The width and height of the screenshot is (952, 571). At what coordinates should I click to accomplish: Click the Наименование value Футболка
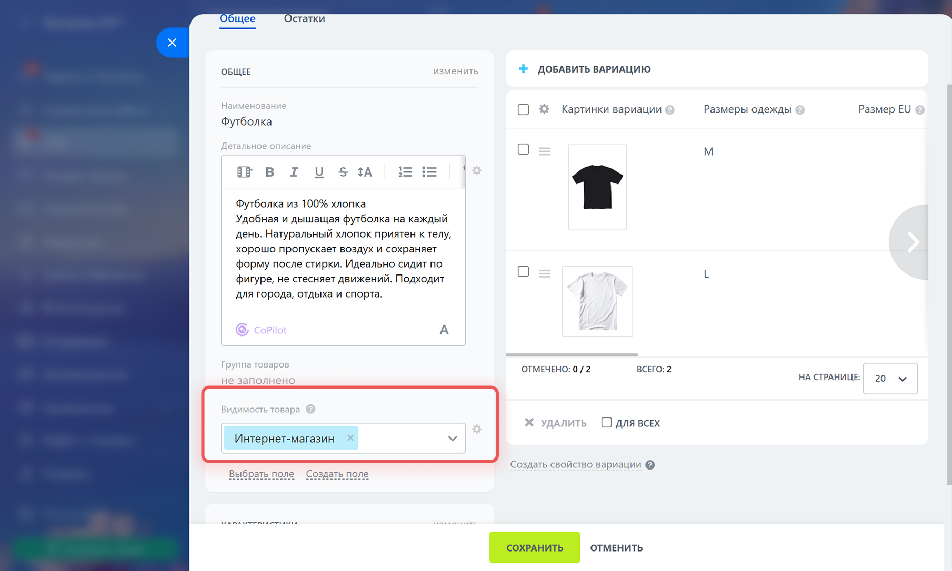tap(246, 121)
